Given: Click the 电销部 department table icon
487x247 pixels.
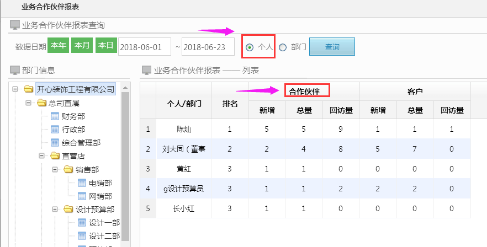Looking at the screenshot, I should point(82,182).
